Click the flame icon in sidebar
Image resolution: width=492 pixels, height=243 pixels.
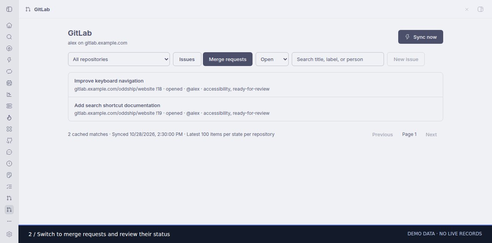[9, 117]
